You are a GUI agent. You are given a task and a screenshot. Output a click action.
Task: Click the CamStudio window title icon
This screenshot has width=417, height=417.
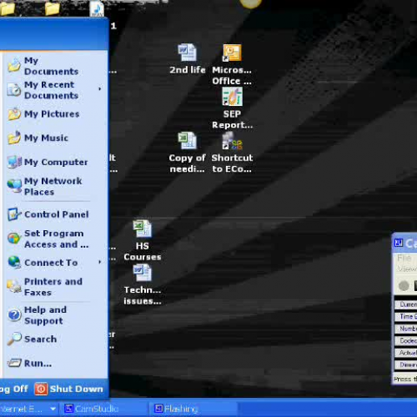(399, 243)
